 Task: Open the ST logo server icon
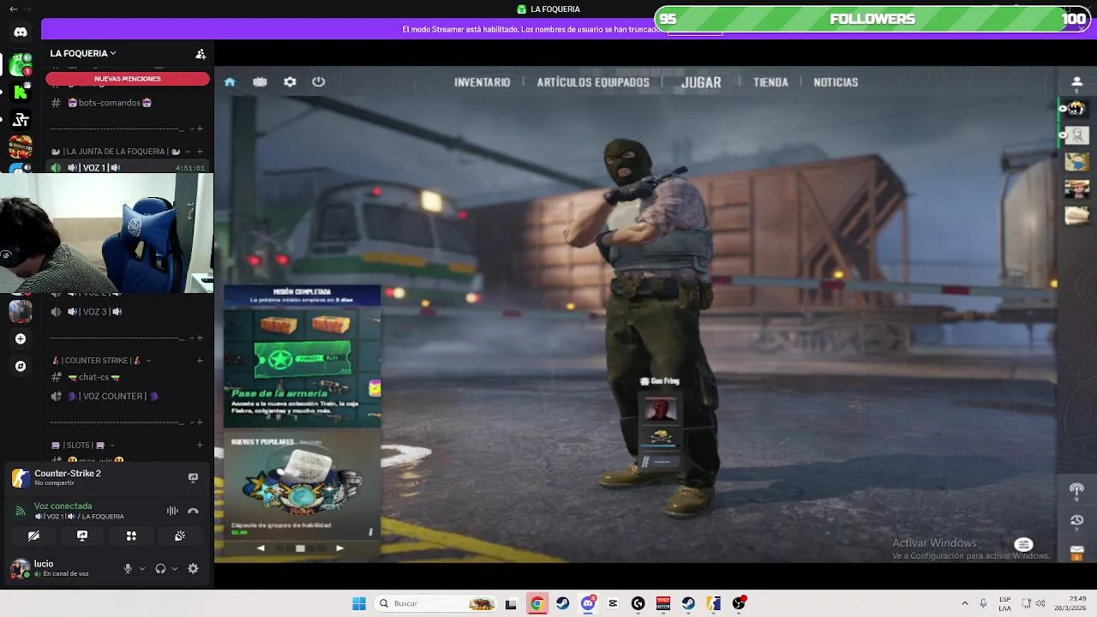click(21, 120)
